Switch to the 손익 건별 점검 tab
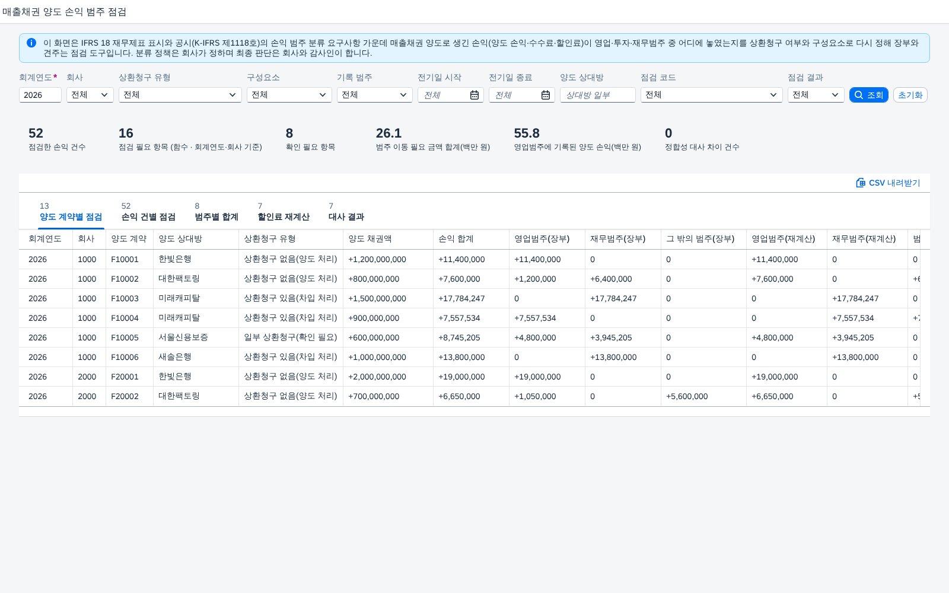Screen dimensions: 949x593 (x=148, y=212)
